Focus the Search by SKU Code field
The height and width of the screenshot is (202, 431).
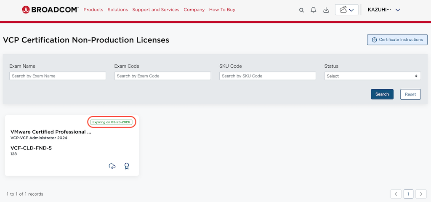[x=268, y=76]
